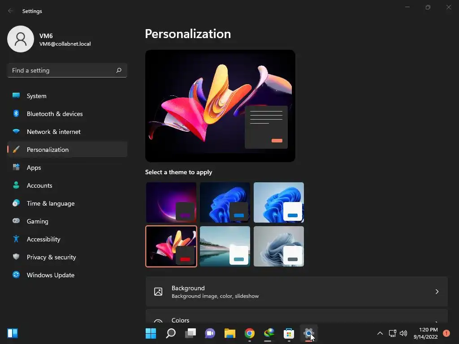The image size is (459, 344).
Task: Apply the dark blue bloom theme
Action: tap(225, 202)
